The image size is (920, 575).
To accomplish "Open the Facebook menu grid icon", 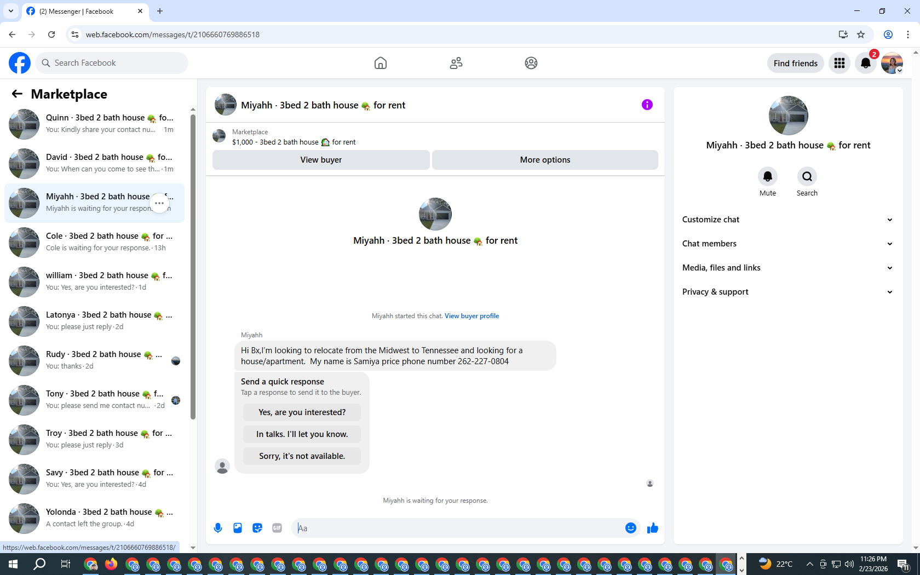I will click(x=840, y=63).
